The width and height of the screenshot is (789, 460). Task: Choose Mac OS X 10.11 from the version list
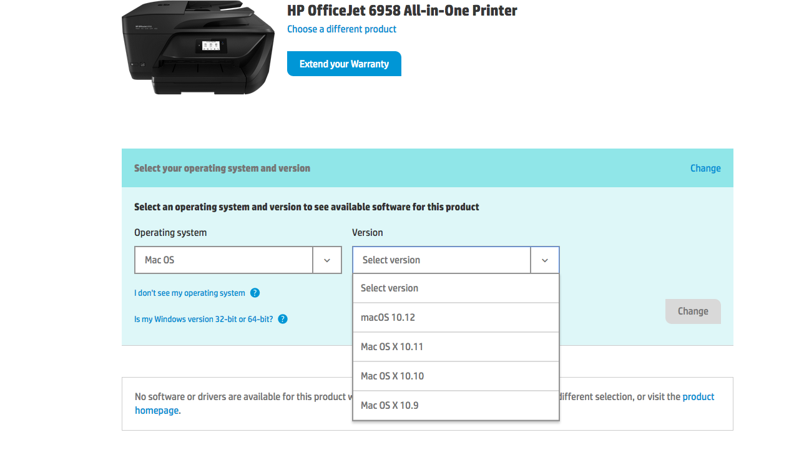456,347
